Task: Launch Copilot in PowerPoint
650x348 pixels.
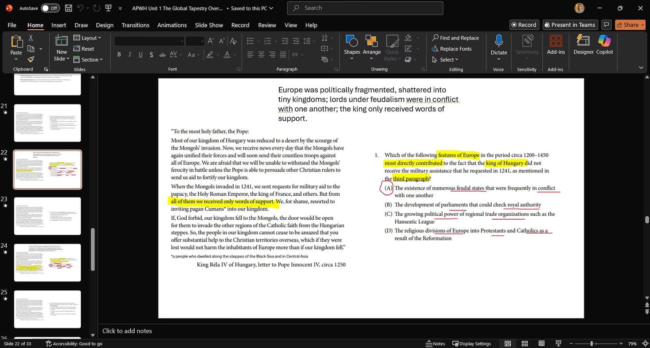Action: (x=604, y=46)
